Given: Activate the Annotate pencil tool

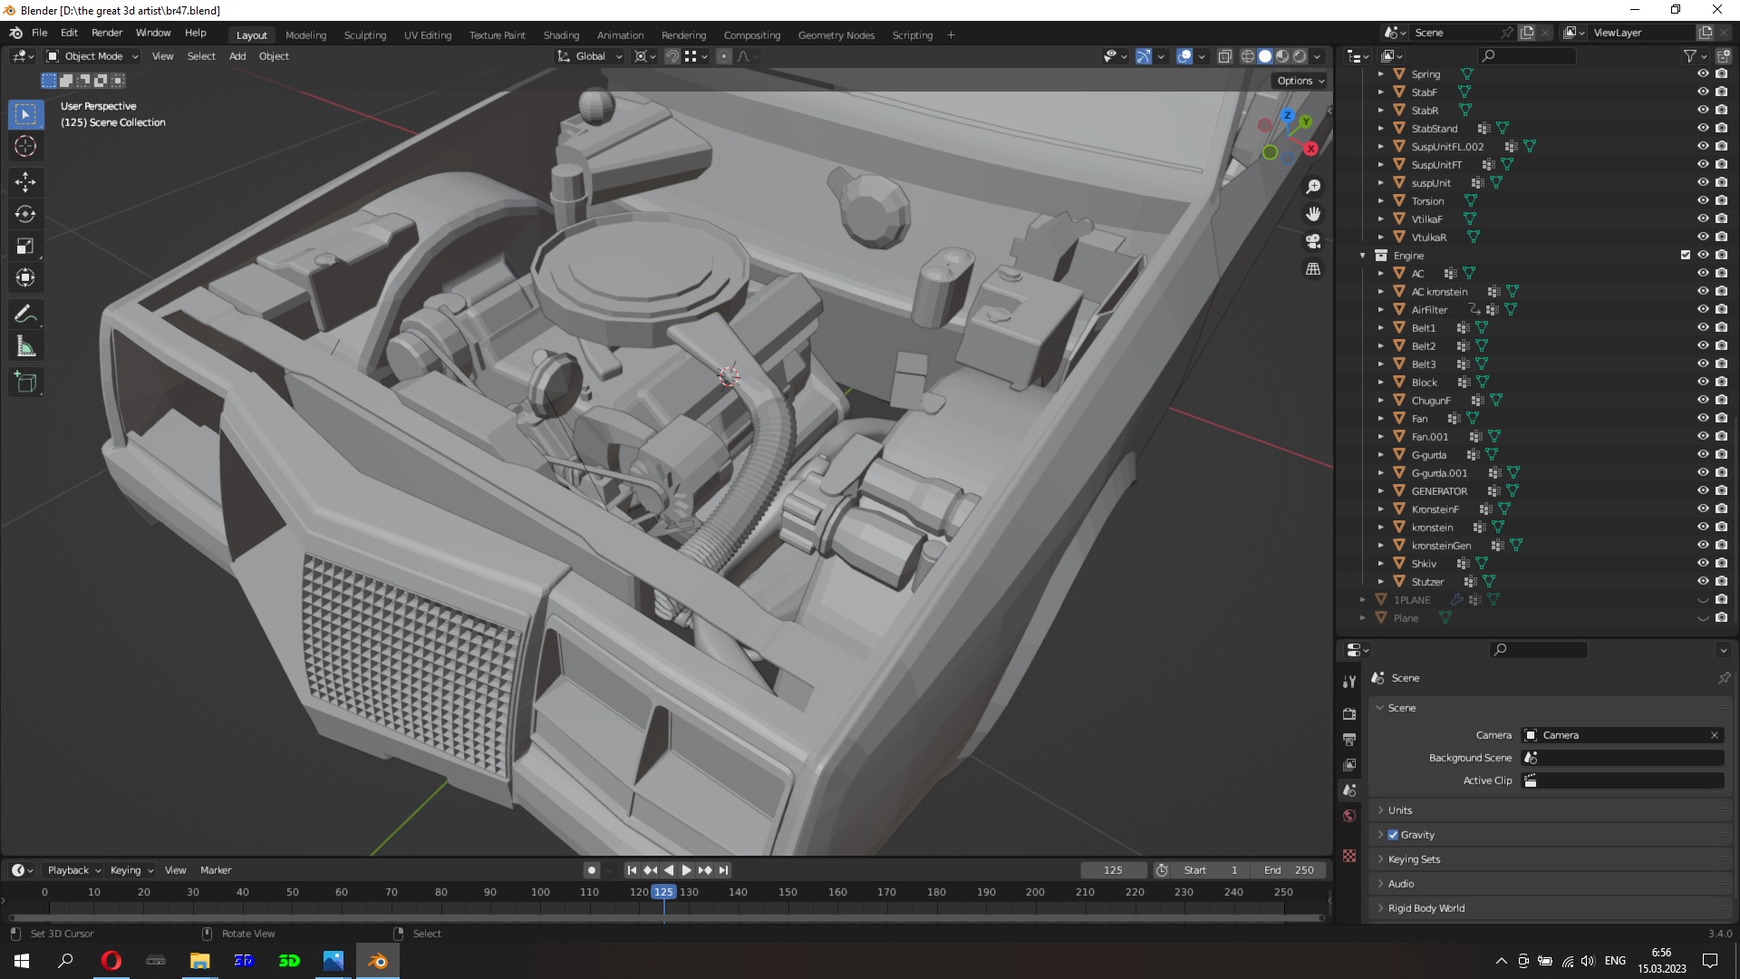Looking at the screenshot, I should [x=25, y=315].
